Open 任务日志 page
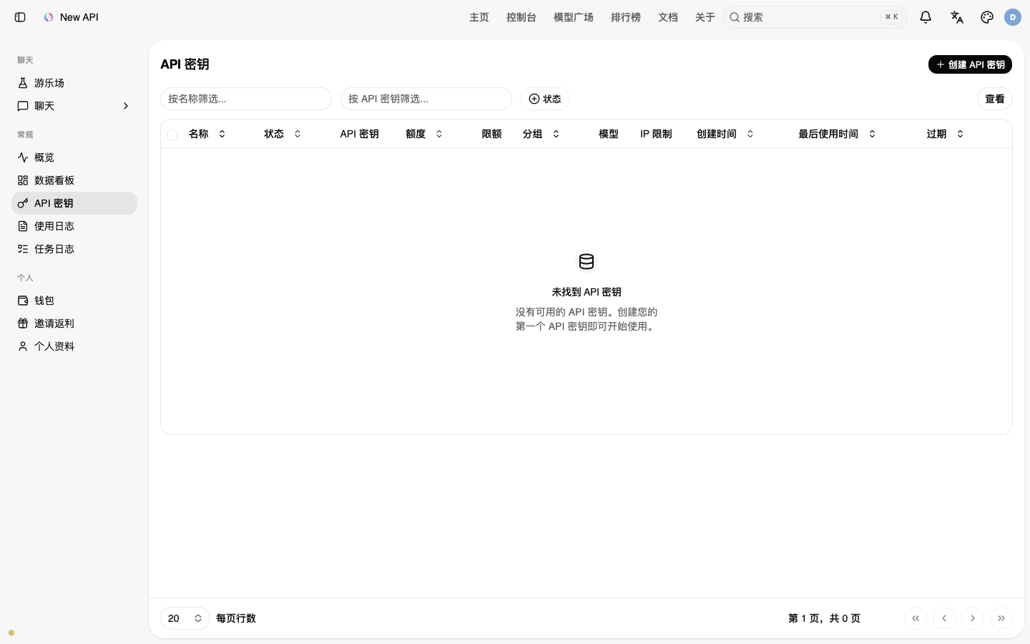Viewport: 1030px width, 644px height. click(74, 249)
